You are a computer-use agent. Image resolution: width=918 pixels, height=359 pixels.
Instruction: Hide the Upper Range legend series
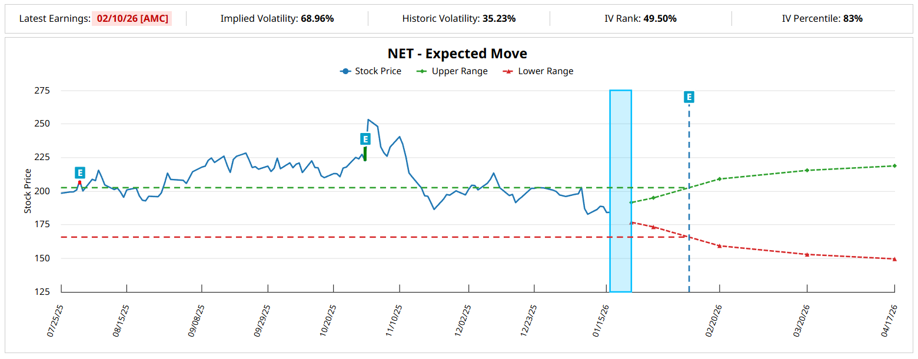point(452,71)
